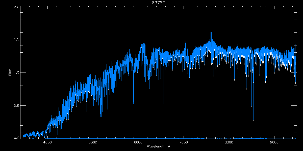
Task: Pick the deep absorption dip near 5200
Action: (x=101, y=117)
